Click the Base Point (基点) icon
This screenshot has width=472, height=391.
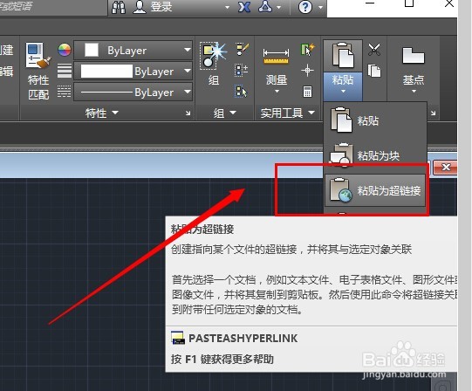click(x=414, y=56)
